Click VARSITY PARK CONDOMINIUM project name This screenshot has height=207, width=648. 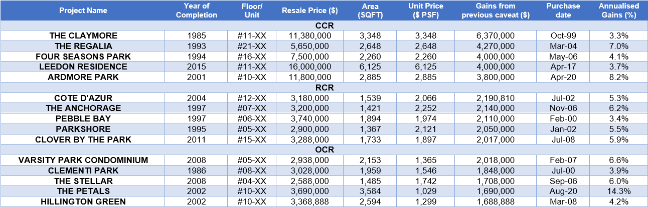tap(83, 160)
